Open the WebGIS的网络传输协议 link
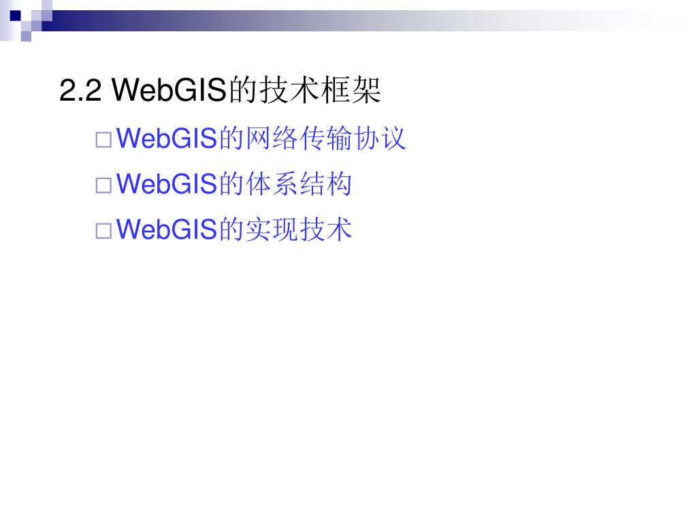Viewport: 697px width, 523px height. click(261, 138)
